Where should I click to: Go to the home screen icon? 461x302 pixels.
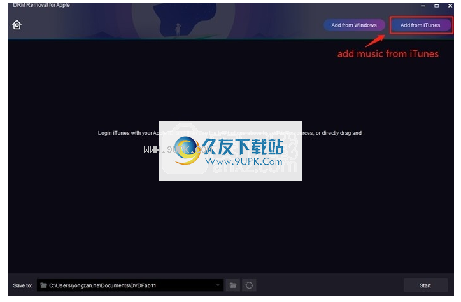[x=17, y=25]
